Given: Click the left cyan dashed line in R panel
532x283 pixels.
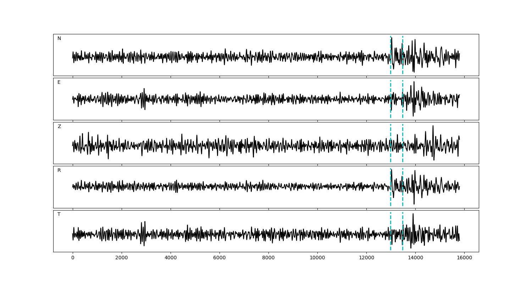Looking at the screenshot, I should click(x=390, y=198).
